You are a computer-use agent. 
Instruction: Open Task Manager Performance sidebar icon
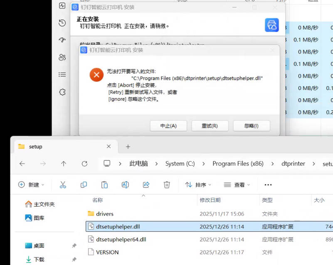[62, 6]
